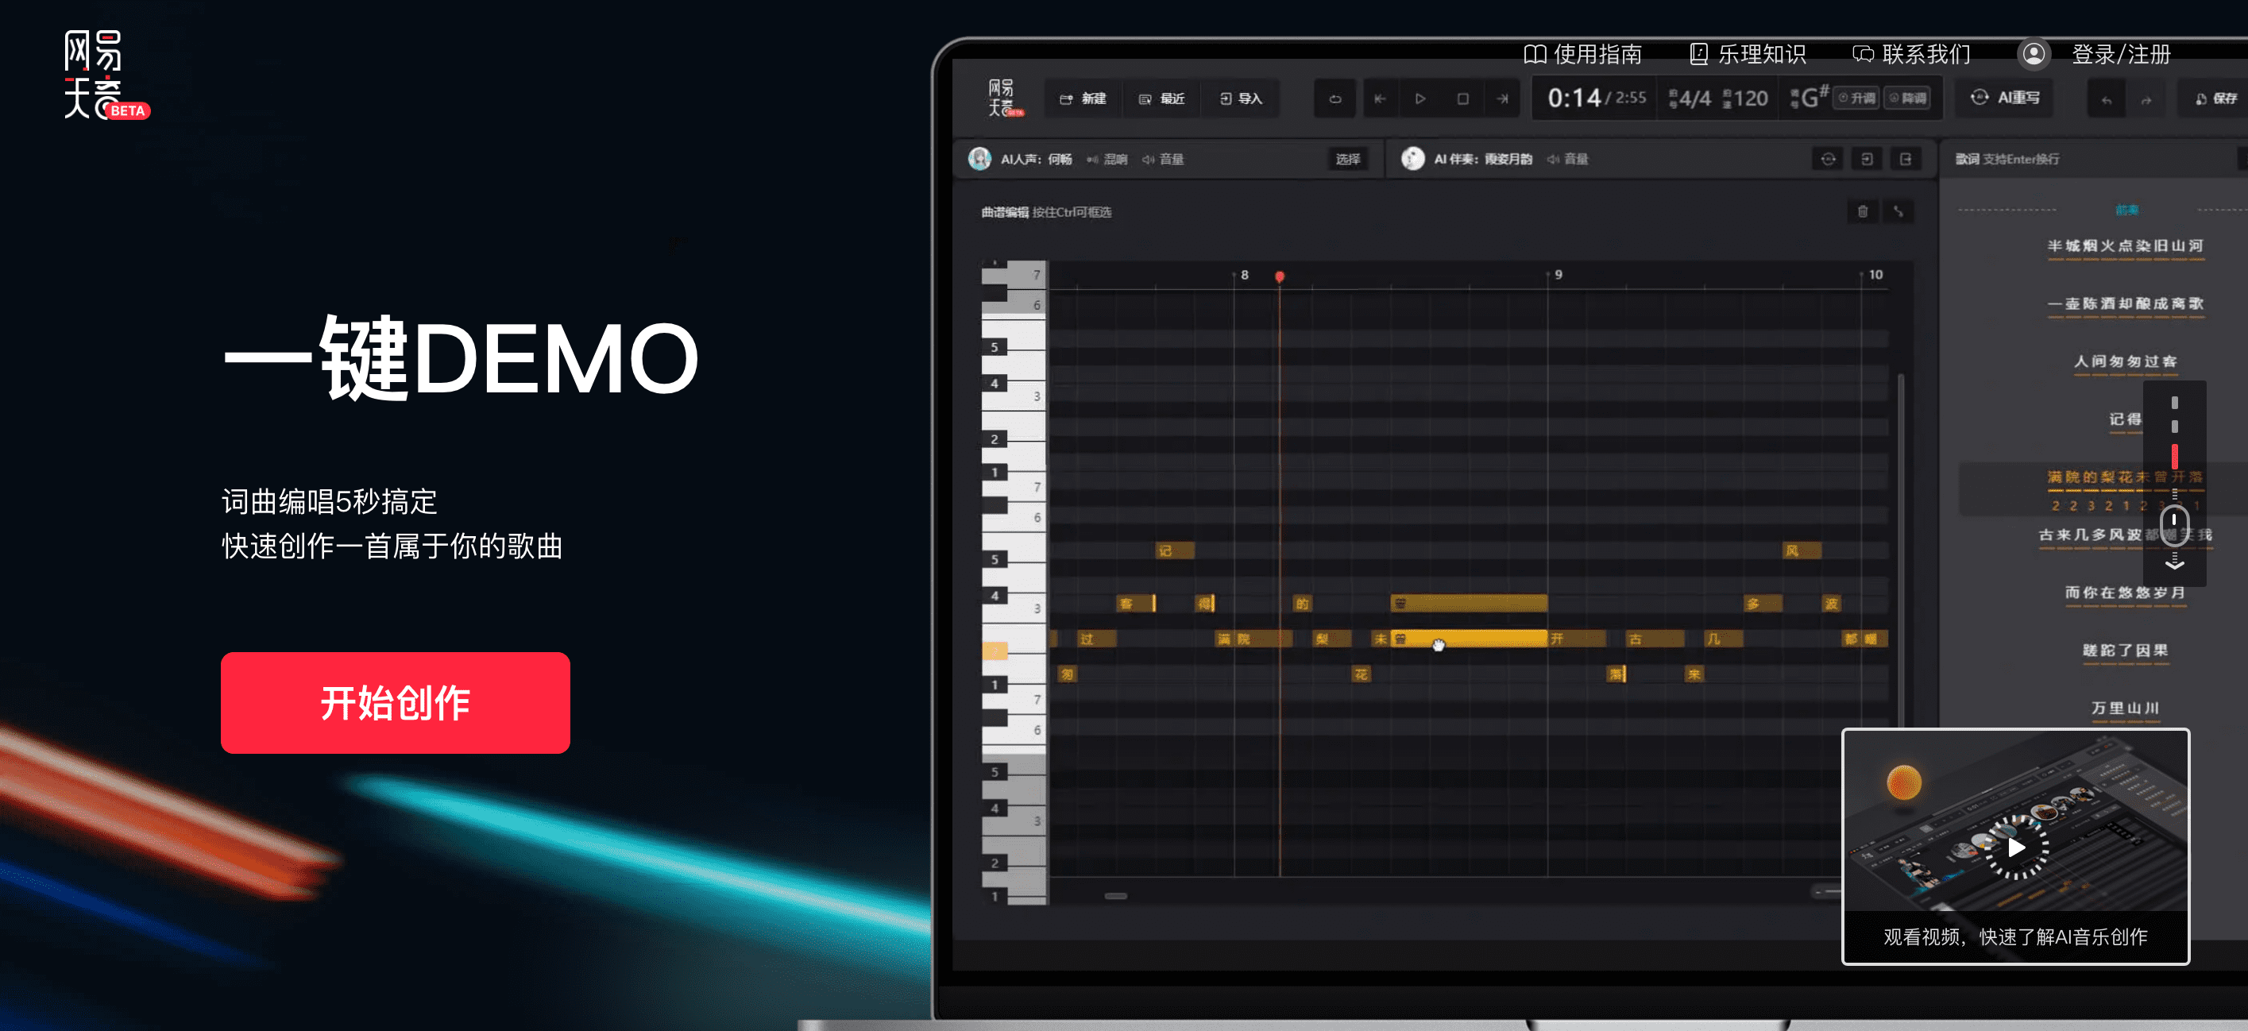Image resolution: width=2248 pixels, height=1031 pixels.
Task: Open the 选择 AI voice selector
Action: (x=1347, y=159)
